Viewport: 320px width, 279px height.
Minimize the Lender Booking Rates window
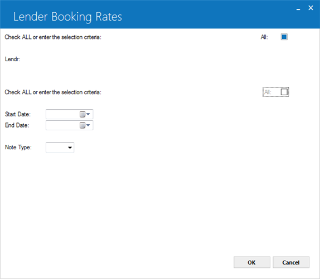(x=298, y=8)
